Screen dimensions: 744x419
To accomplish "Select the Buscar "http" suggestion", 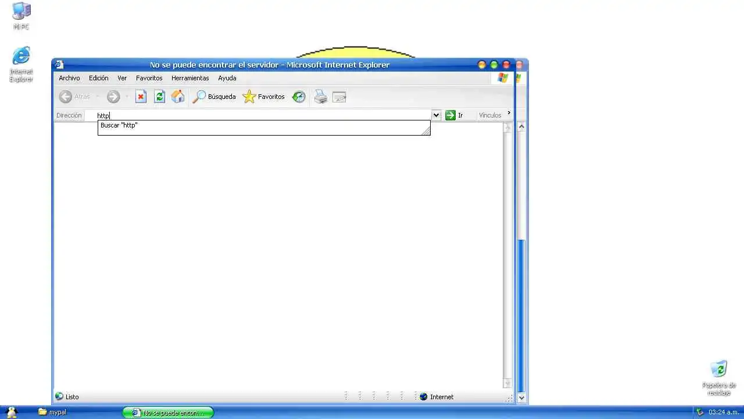I will [x=264, y=125].
